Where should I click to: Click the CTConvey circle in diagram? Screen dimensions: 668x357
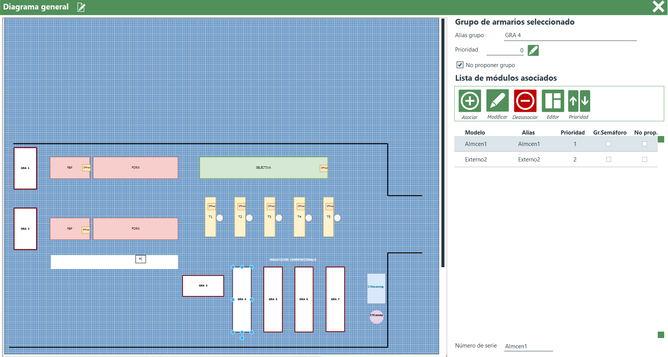[x=377, y=317]
